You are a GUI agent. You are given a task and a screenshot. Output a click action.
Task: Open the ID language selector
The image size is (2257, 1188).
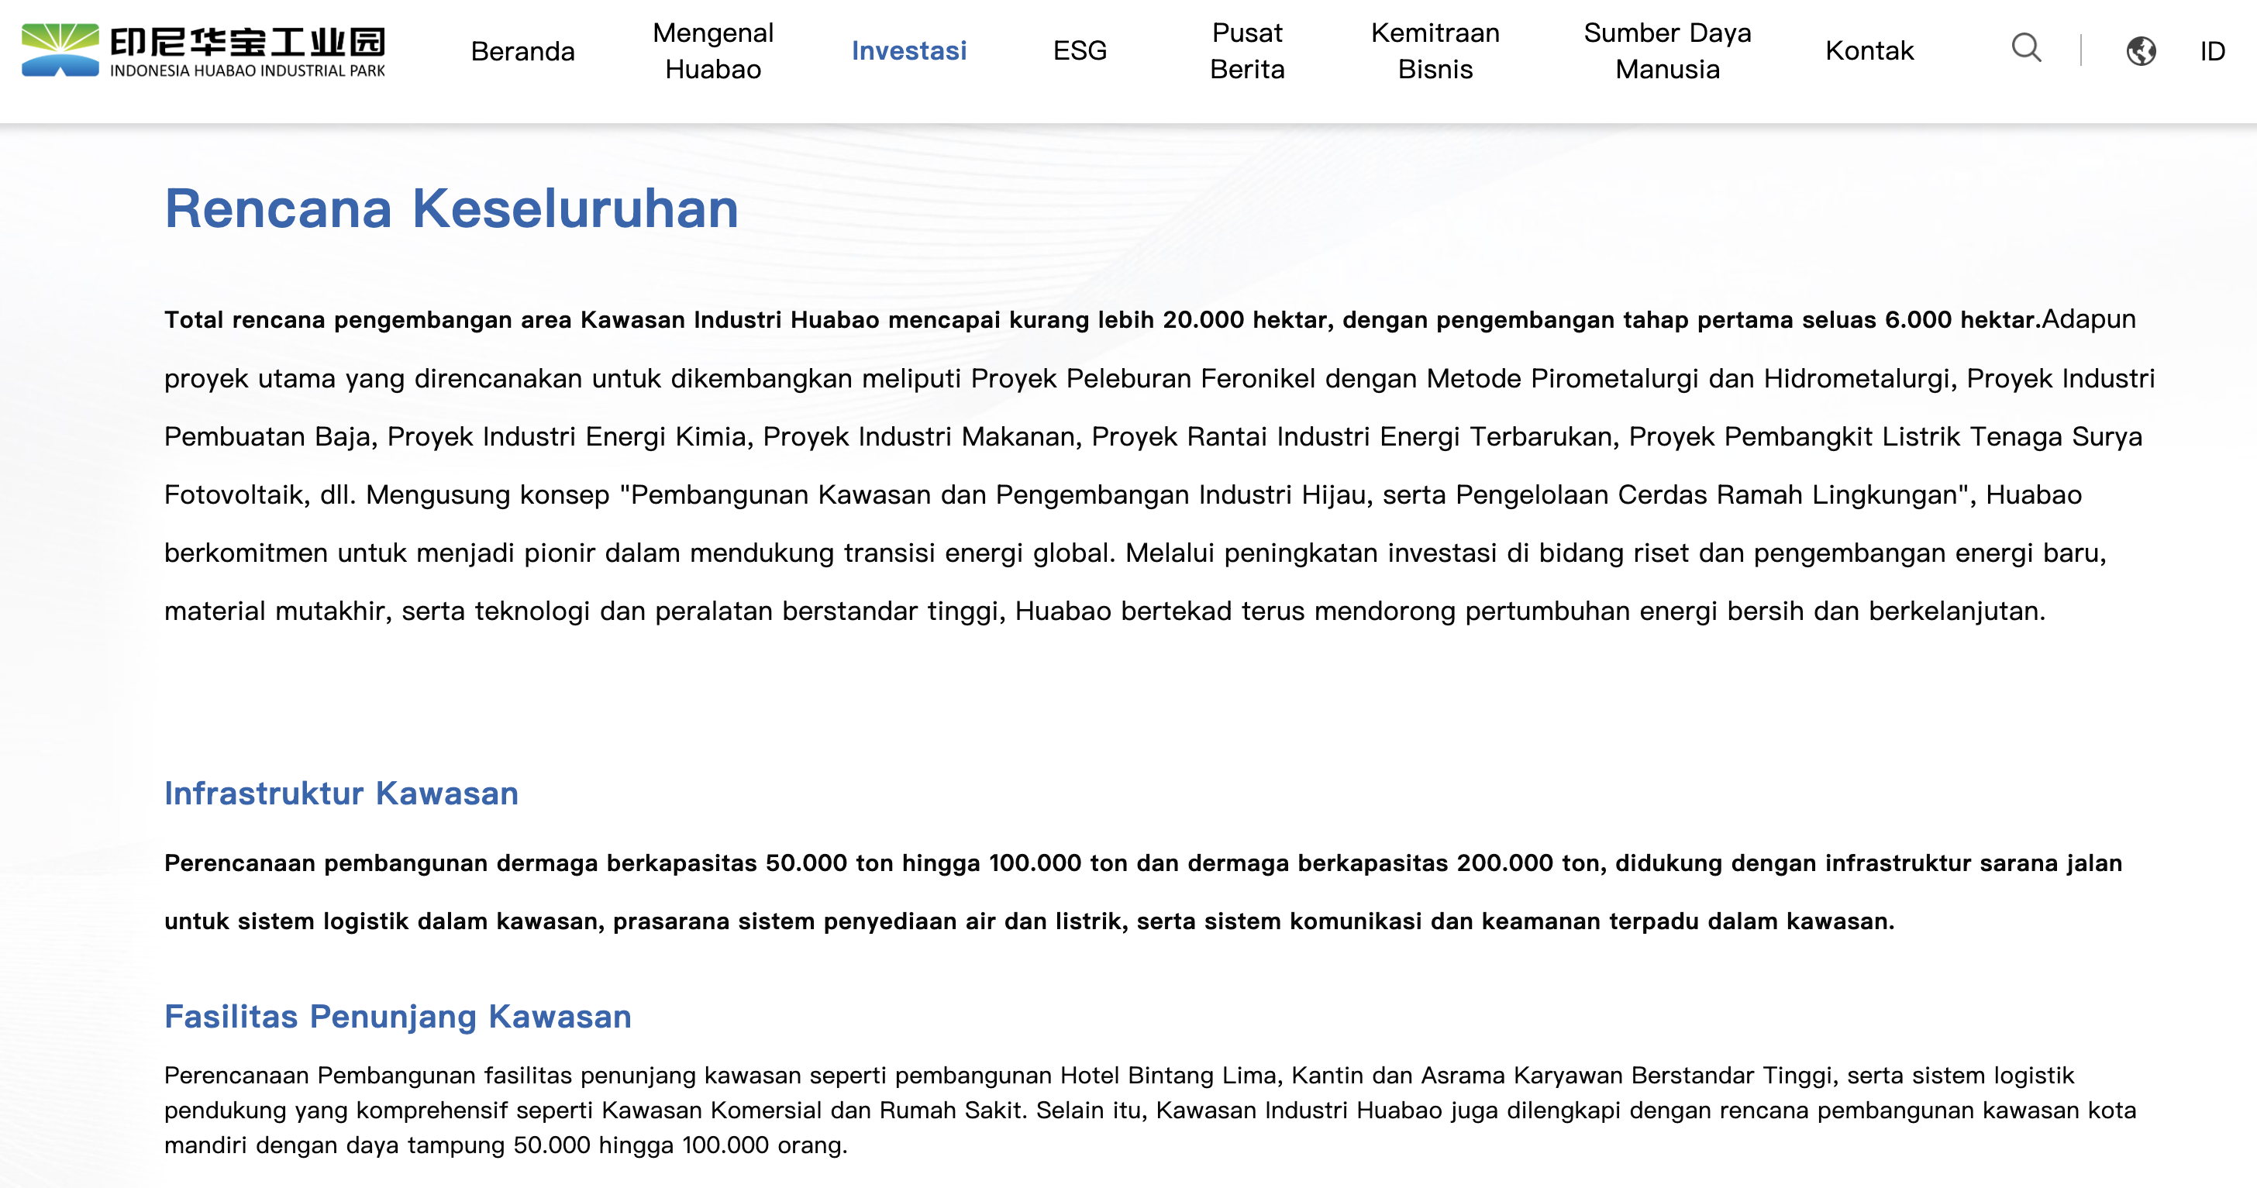(2211, 51)
